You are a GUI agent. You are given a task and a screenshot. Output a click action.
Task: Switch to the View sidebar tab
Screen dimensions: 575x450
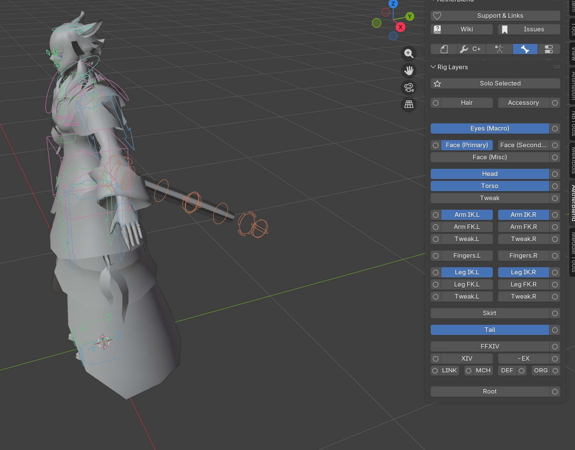pyautogui.click(x=572, y=53)
